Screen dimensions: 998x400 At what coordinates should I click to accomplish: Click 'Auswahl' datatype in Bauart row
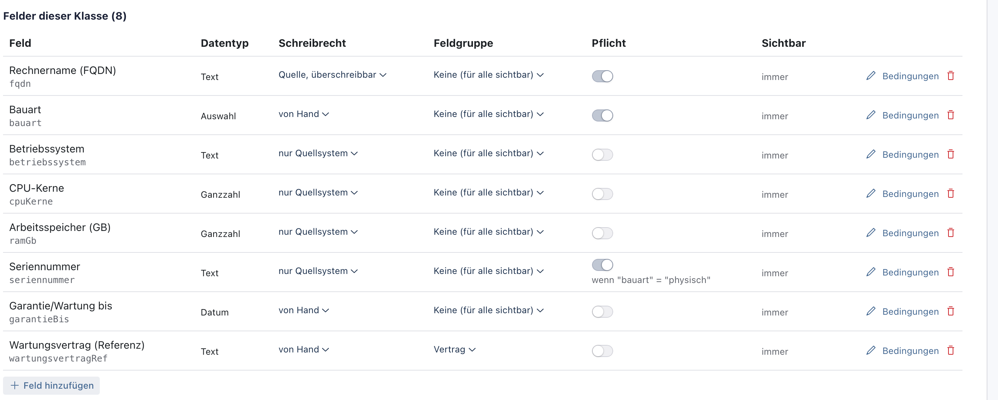pyautogui.click(x=218, y=116)
